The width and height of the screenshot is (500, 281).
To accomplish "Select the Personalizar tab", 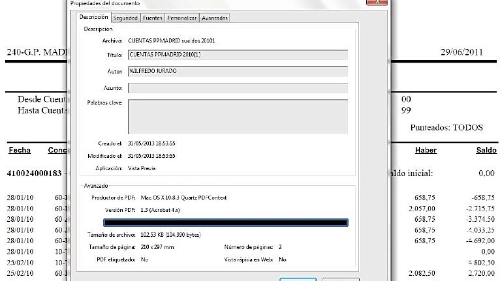I will click(x=182, y=18).
